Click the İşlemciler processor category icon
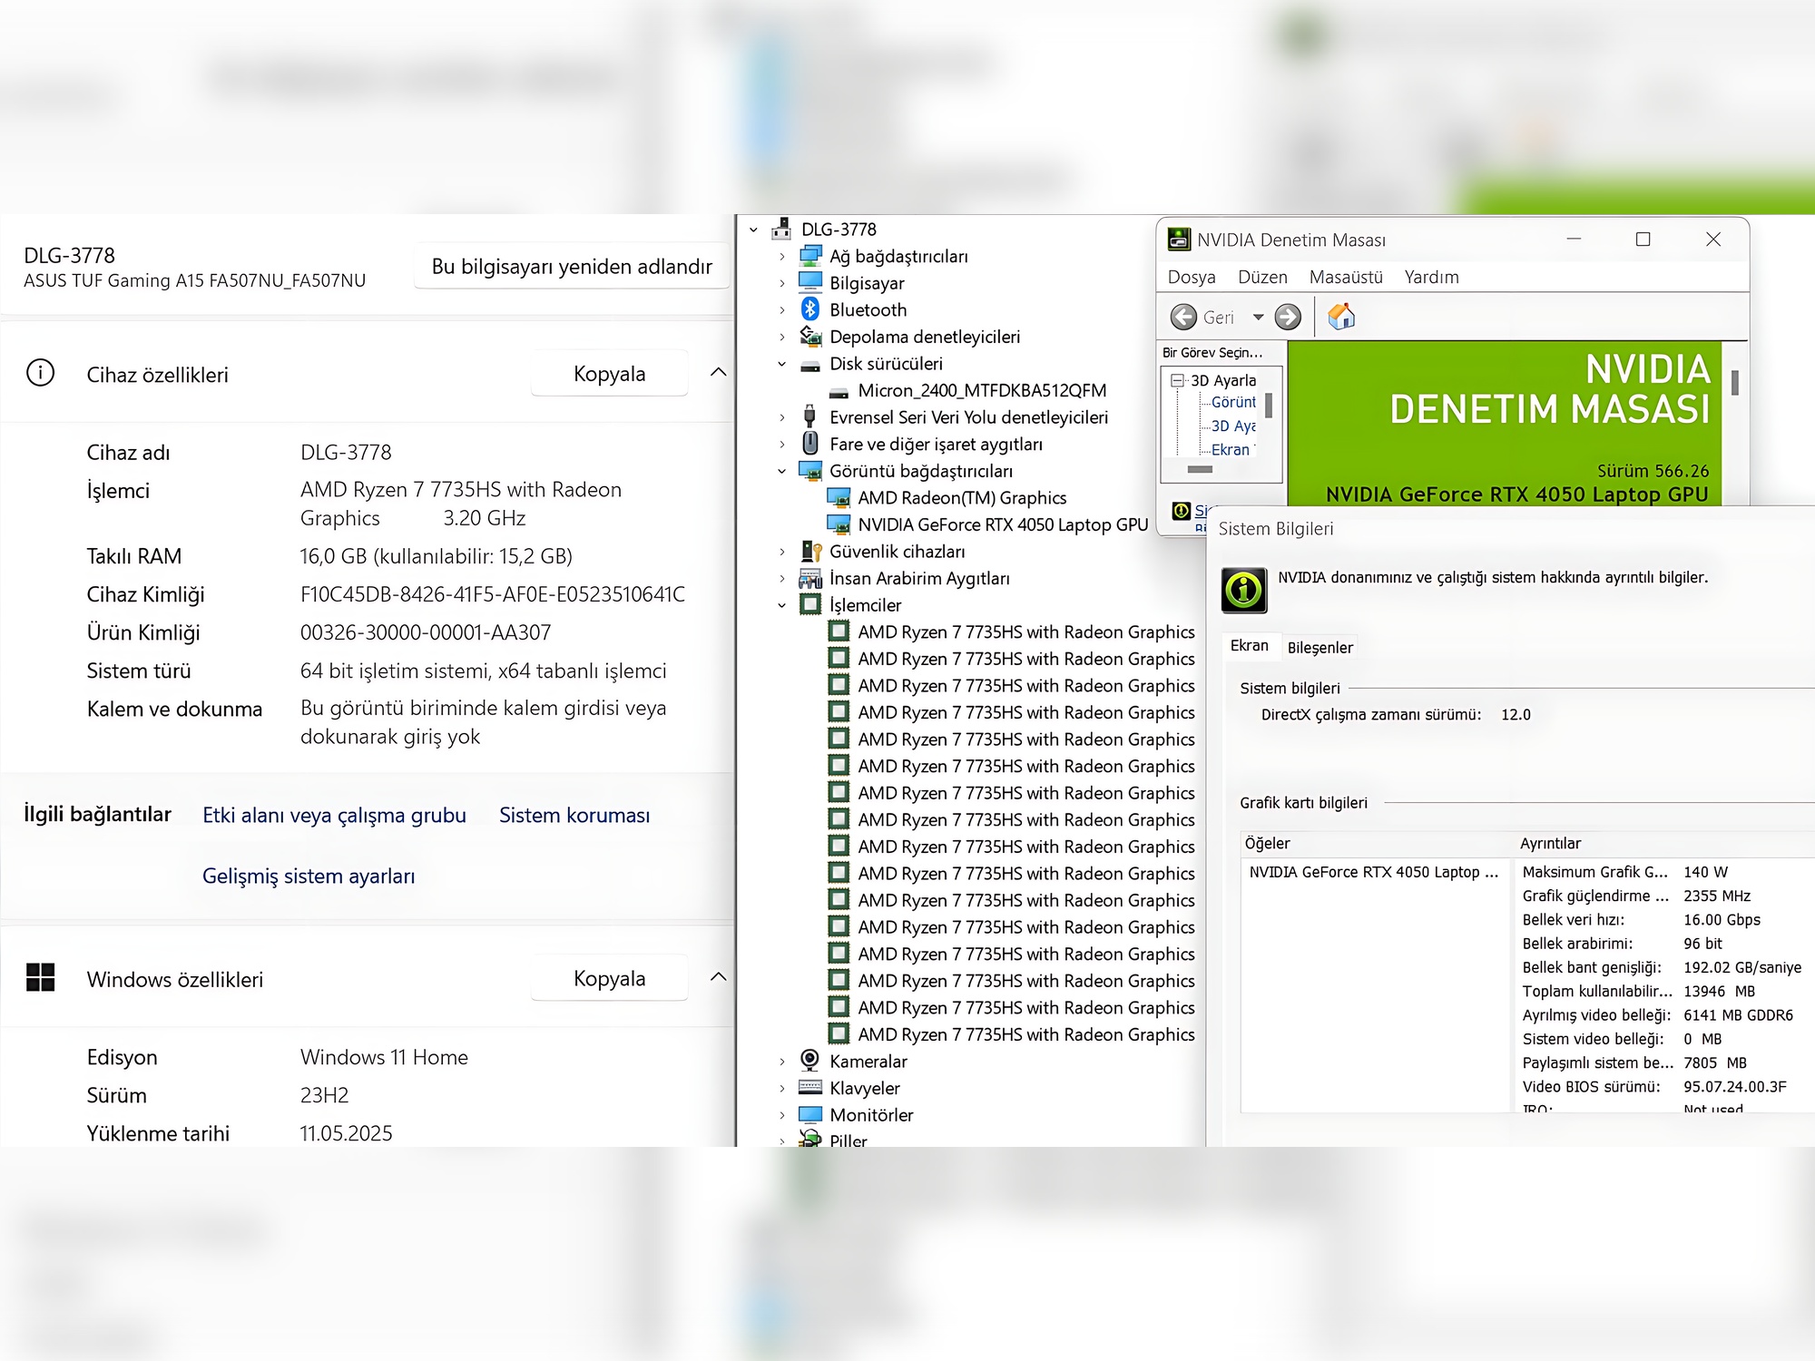Viewport: 1815px width, 1361px height. click(810, 604)
